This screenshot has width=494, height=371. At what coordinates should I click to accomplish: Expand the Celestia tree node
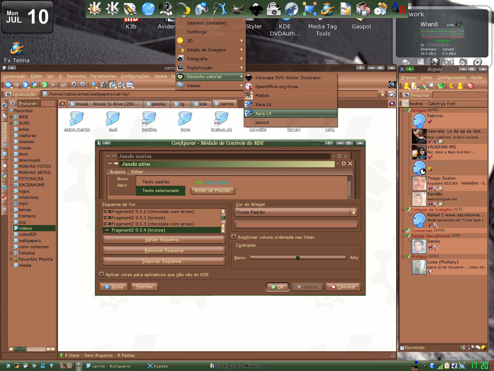tap(11, 253)
